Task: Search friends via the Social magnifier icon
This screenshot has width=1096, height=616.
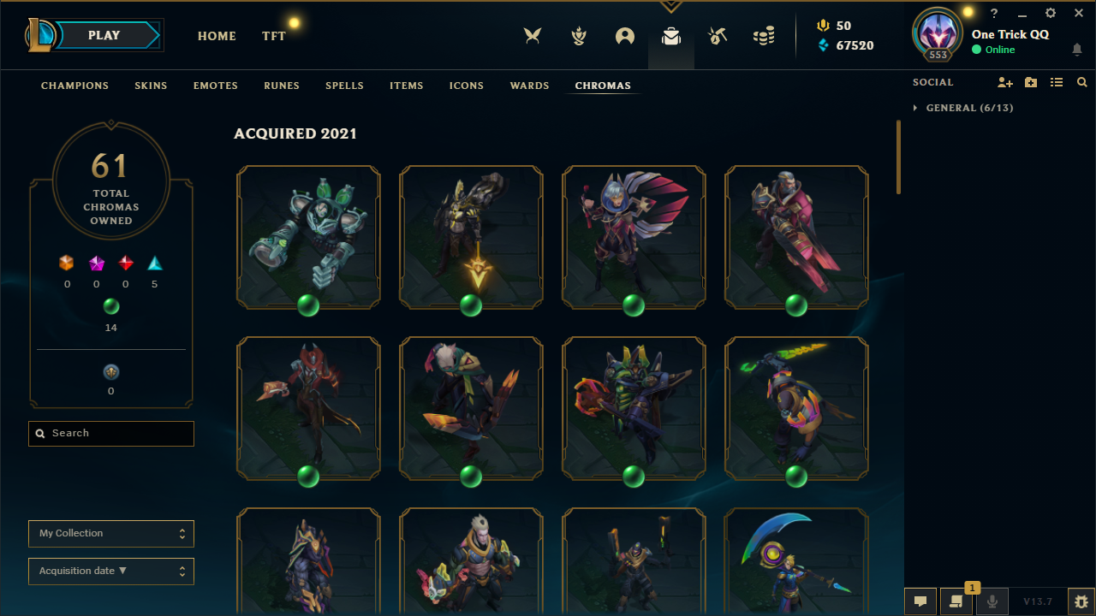Action: pos(1082,83)
